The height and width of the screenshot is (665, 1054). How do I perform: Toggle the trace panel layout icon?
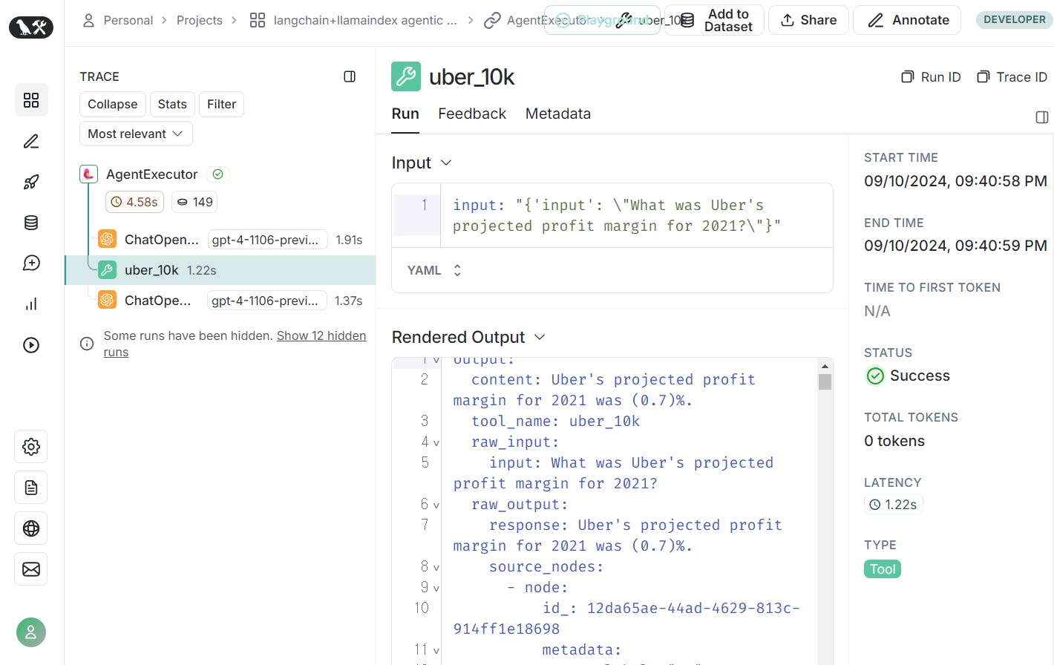tap(350, 76)
